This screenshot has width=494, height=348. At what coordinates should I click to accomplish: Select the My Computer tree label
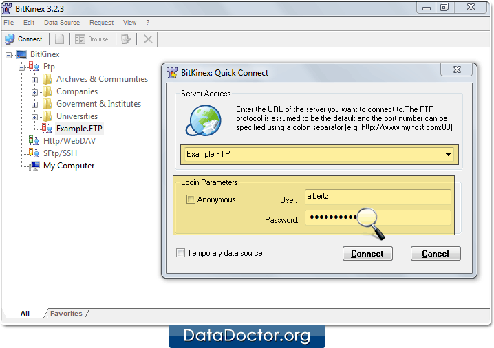(x=69, y=166)
